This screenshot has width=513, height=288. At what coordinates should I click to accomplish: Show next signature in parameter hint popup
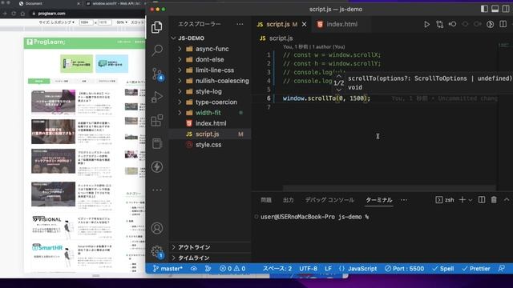click(x=339, y=90)
